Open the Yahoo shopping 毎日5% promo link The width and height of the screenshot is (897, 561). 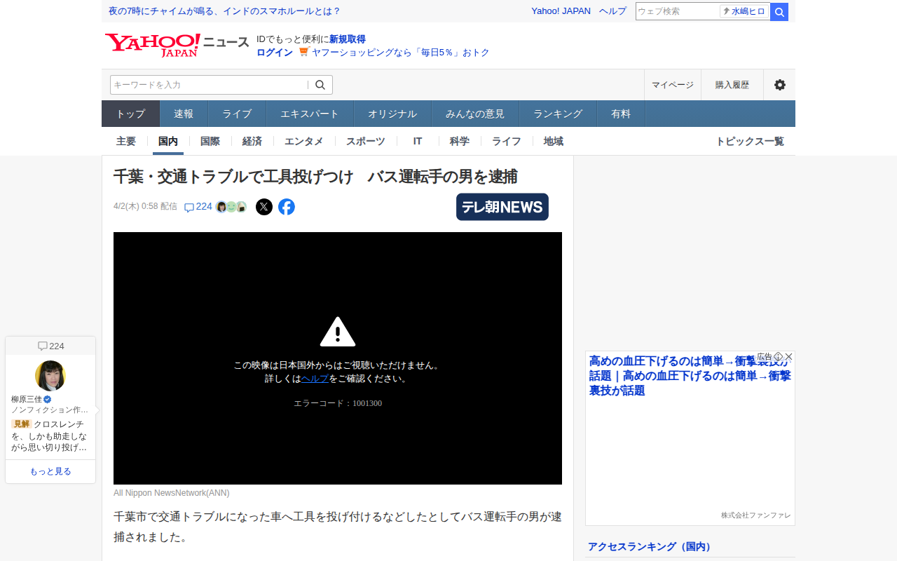point(401,53)
